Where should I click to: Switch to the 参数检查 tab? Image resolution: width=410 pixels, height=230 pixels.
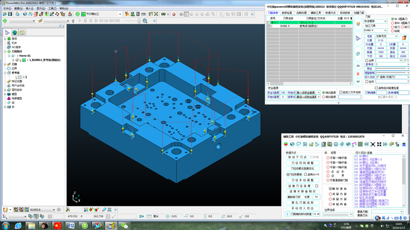286,13
